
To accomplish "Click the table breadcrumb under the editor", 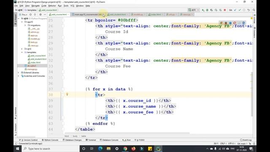I will [x=84, y=136].
